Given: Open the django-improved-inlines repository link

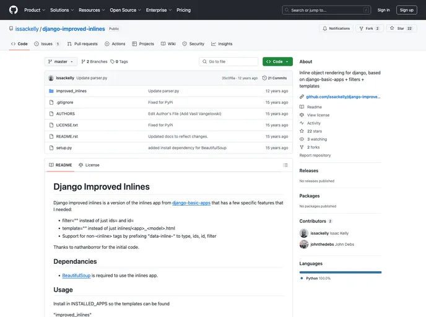Looking at the screenshot, I should point(74,29).
